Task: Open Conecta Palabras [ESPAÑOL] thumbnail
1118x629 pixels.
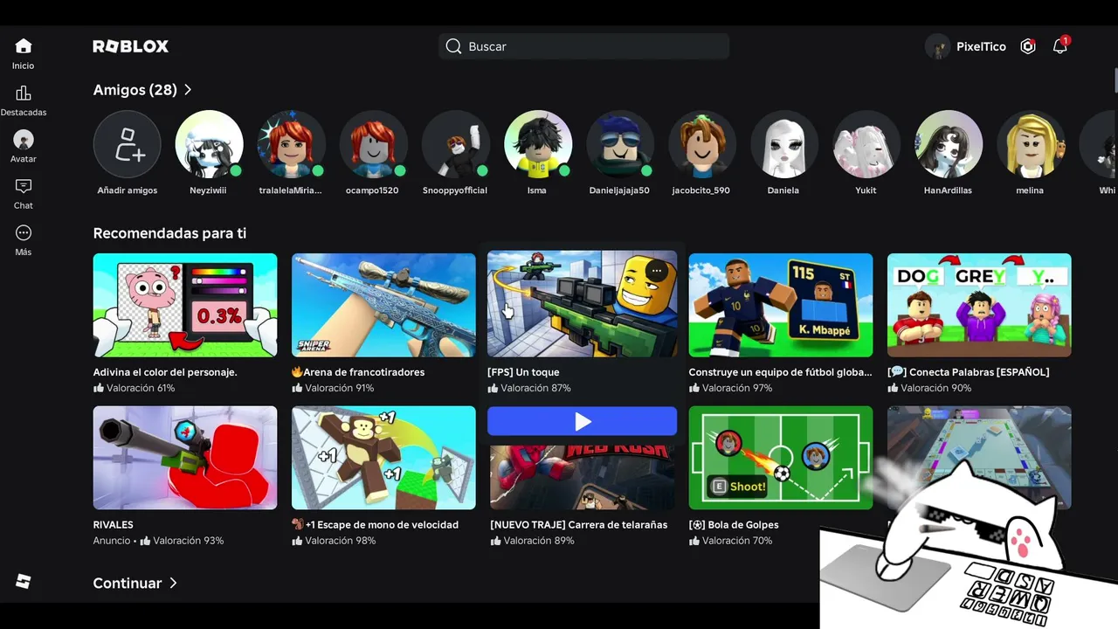Action: tap(979, 305)
